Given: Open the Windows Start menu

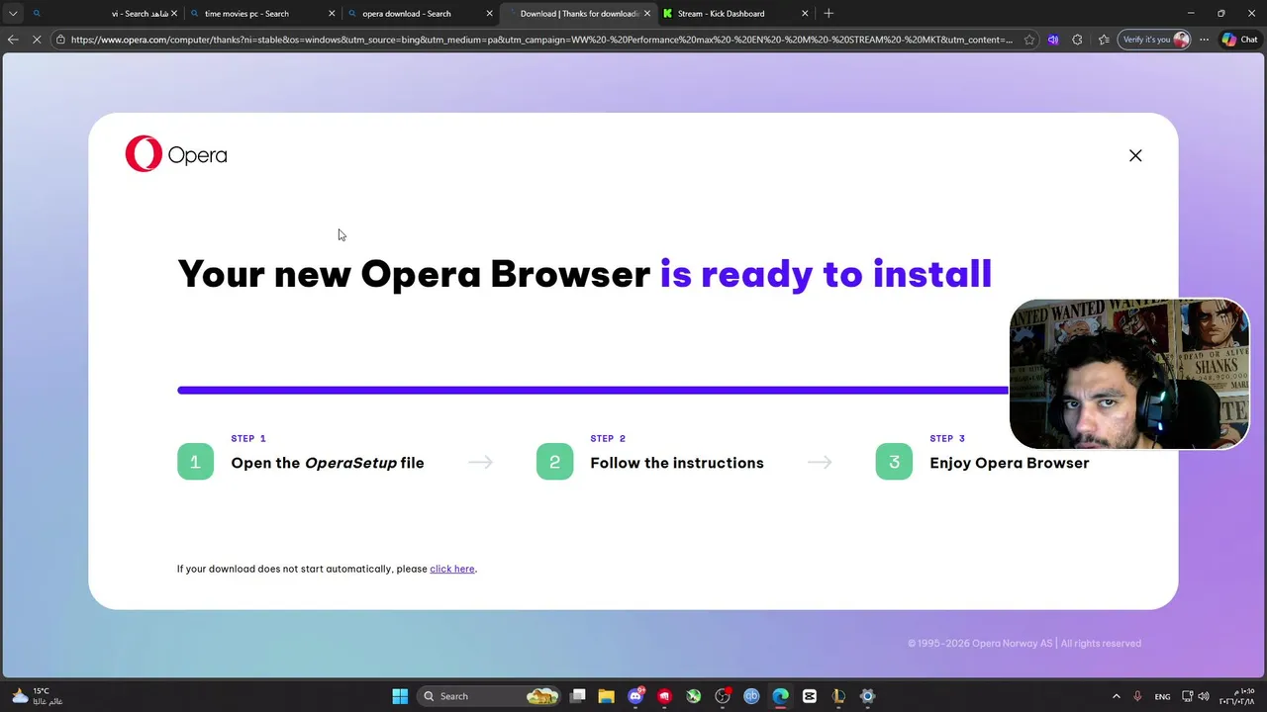Looking at the screenshot, I should point(400,696).
